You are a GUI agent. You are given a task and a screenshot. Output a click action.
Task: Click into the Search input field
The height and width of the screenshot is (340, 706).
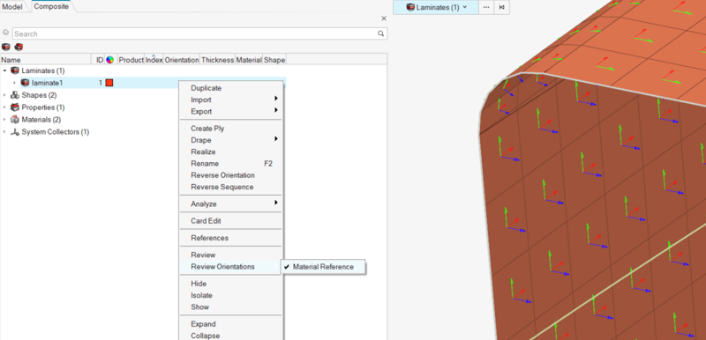pyautogui.click(x=194, y=33)
